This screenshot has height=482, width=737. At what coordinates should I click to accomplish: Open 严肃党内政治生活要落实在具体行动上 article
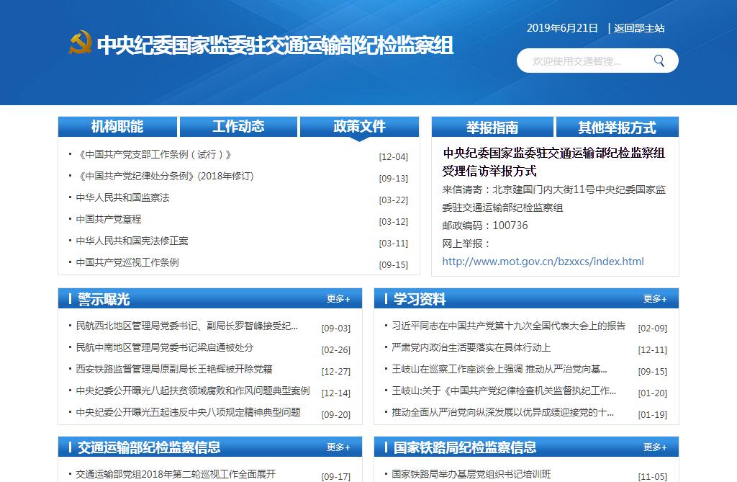click(x=471, y=347)
